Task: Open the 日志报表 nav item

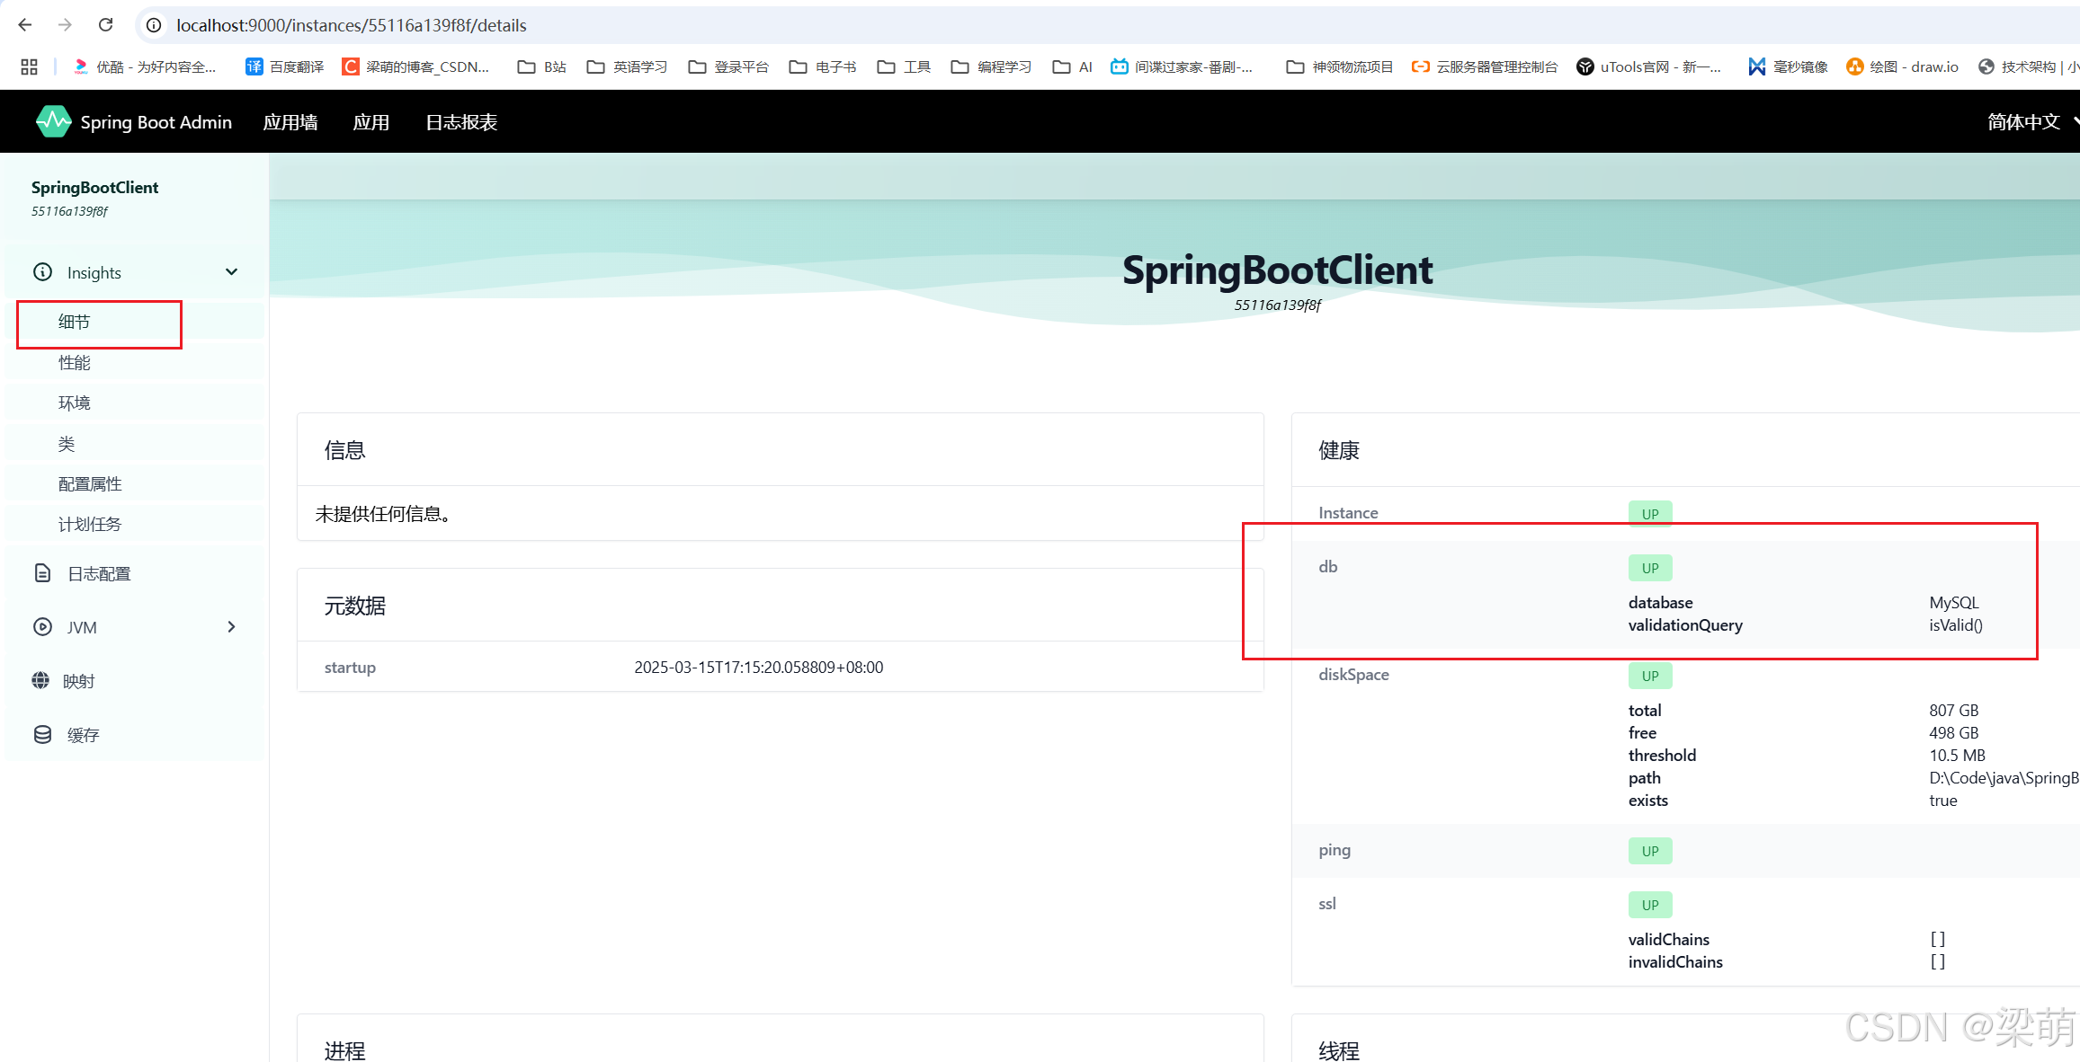Action: pos(461,121)
